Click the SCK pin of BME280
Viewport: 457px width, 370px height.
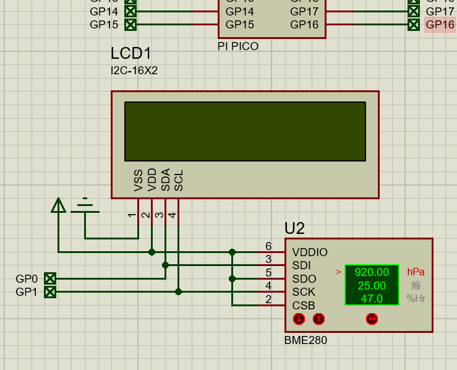pos(304,292)
